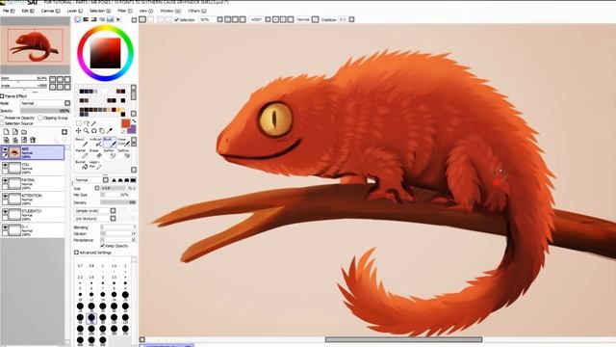
Task: Select the Eraser tool
Action: (96, 153)
